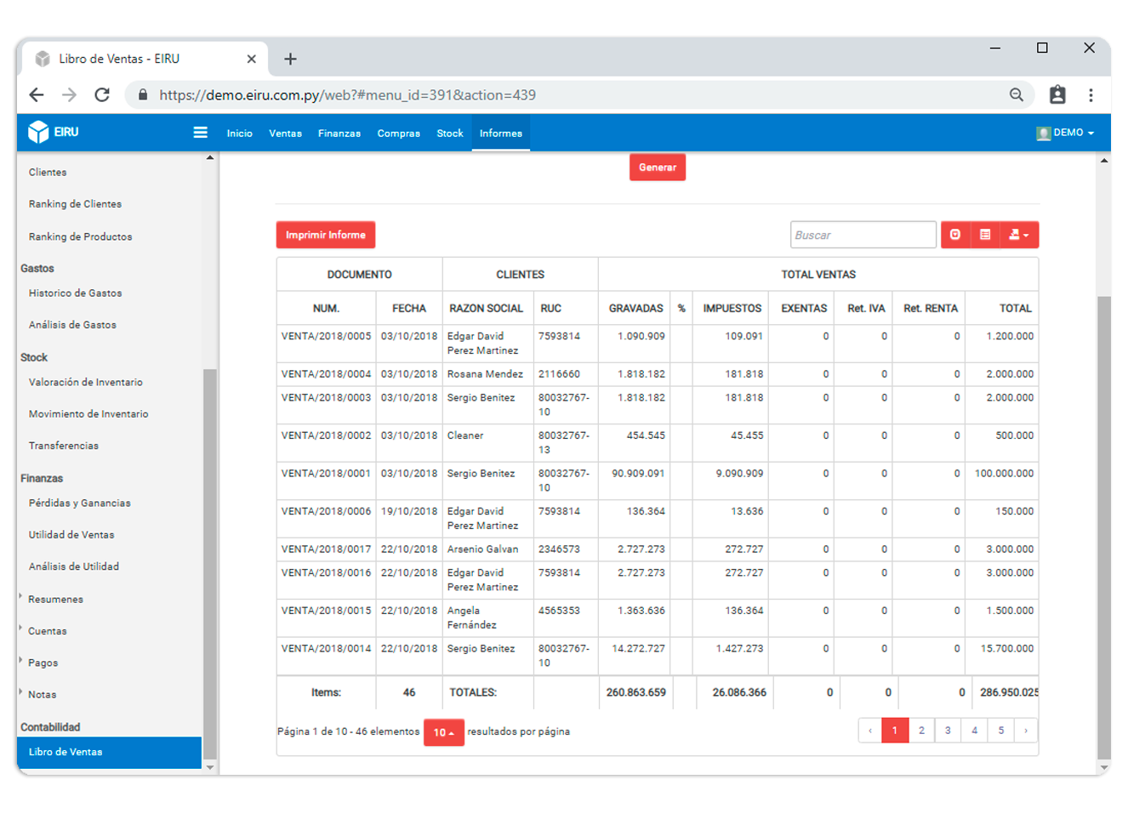Expand the Notas sidebar group
This screenshot has width=1128, height=825.
tap(42, 695)
